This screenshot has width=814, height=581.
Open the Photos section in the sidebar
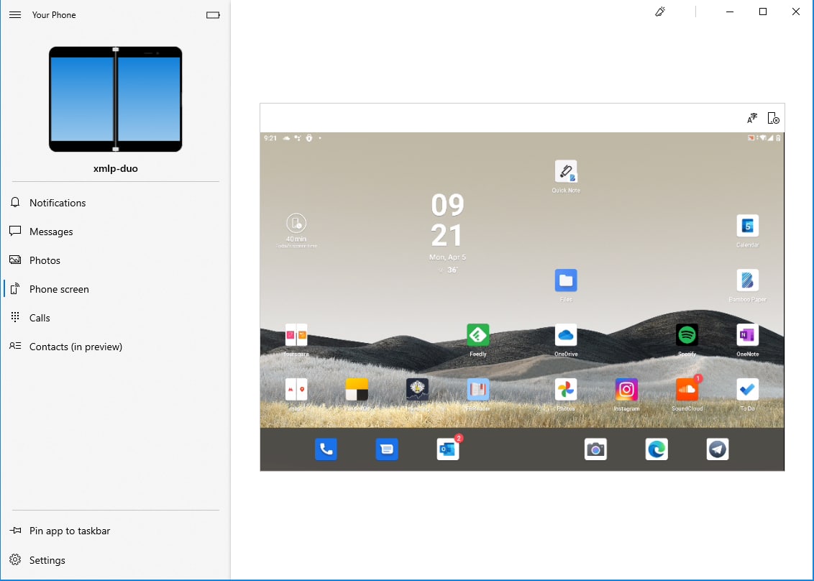[115, 260]
